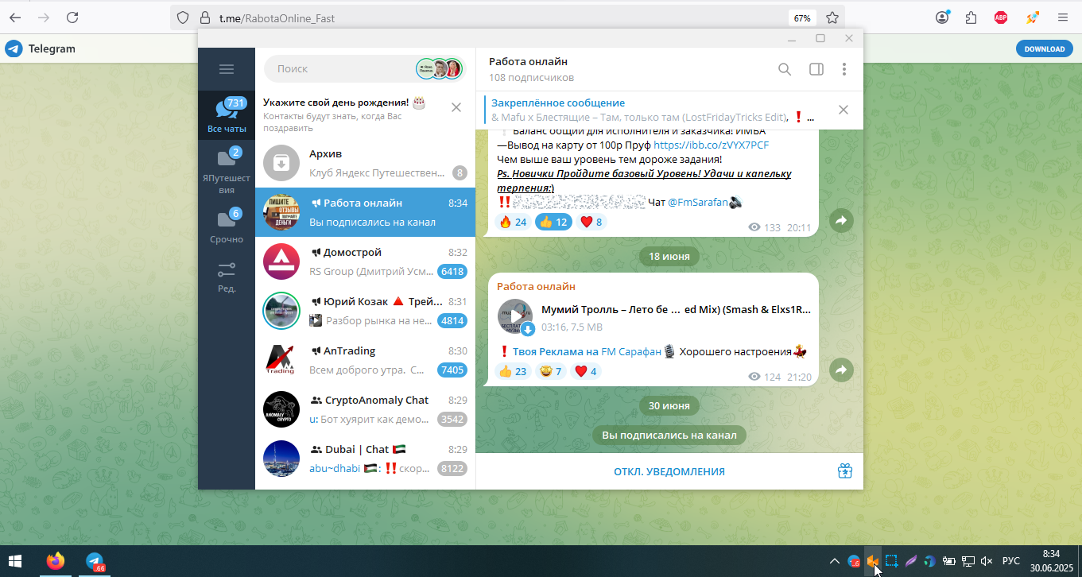Download the Мумий Тролль audio track

coord(527,329)
